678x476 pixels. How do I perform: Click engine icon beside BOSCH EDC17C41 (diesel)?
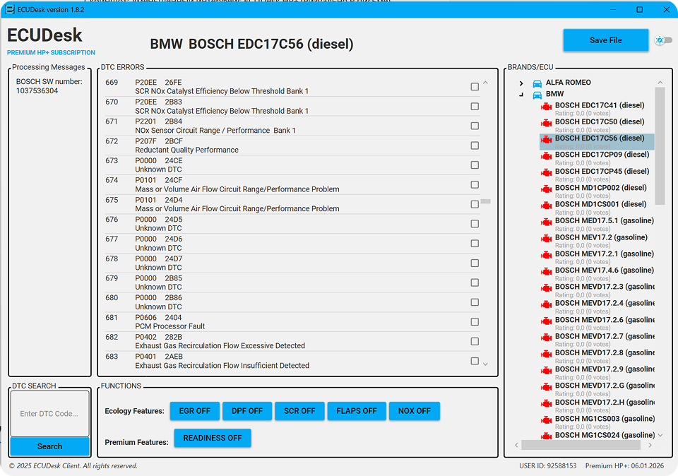click(x=546, y=107)
